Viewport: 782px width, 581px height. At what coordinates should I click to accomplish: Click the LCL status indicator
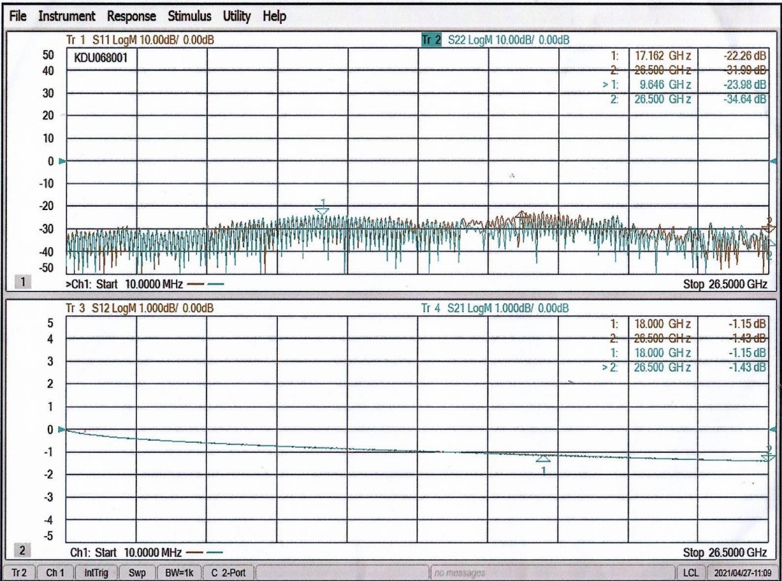(x=688, y=569)
